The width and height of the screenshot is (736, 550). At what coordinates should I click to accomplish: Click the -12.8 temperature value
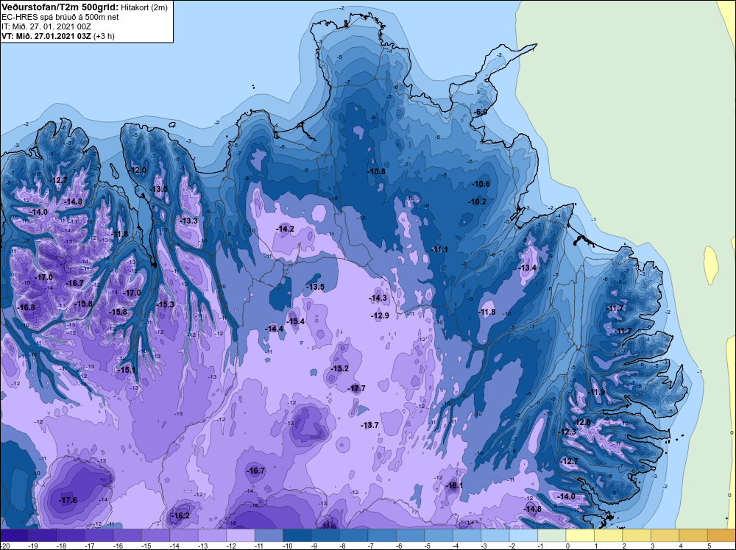tap(581, 422)
